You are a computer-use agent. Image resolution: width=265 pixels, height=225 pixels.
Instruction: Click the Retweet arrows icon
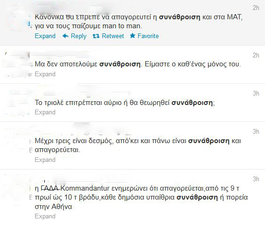96,36
